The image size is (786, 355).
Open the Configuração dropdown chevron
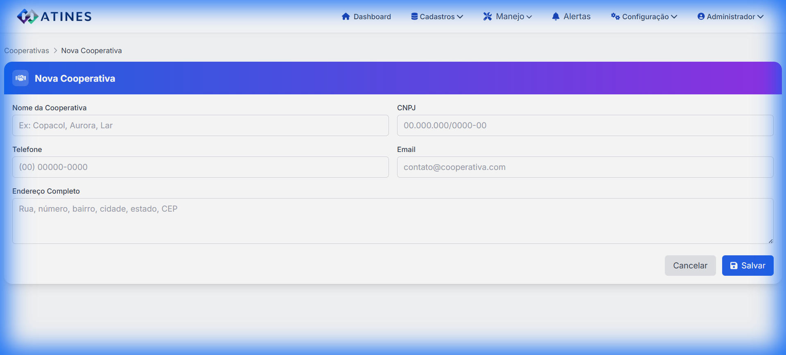(x=674, y=17)
